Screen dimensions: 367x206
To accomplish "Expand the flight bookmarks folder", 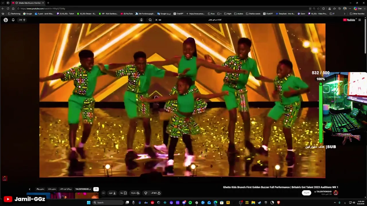I will coord(228,14).
